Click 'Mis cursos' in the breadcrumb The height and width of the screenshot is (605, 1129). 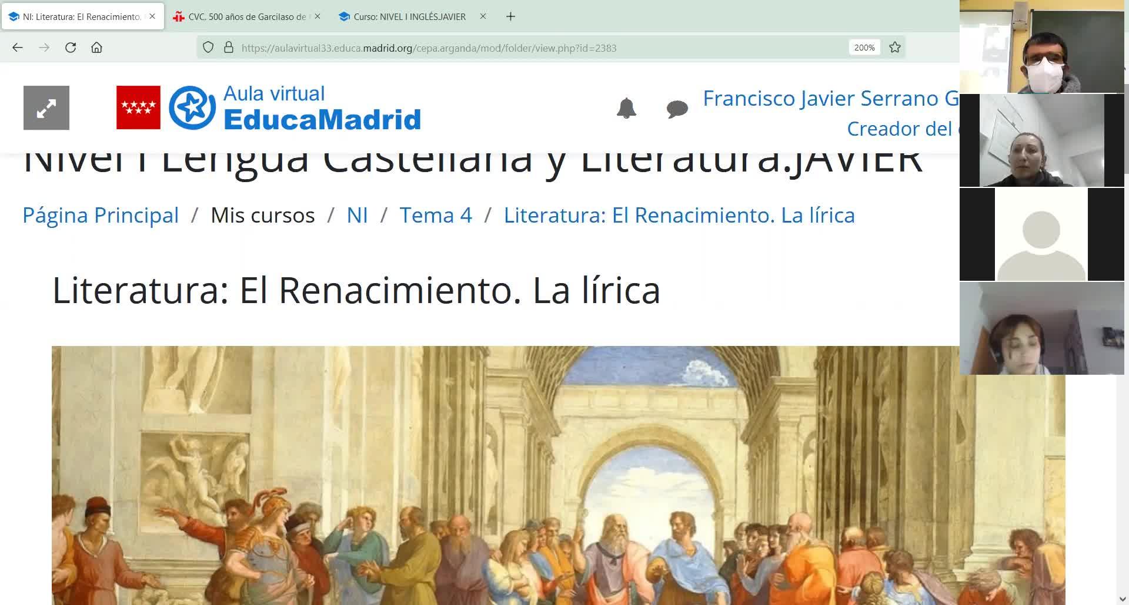click(x=263, y=215)
